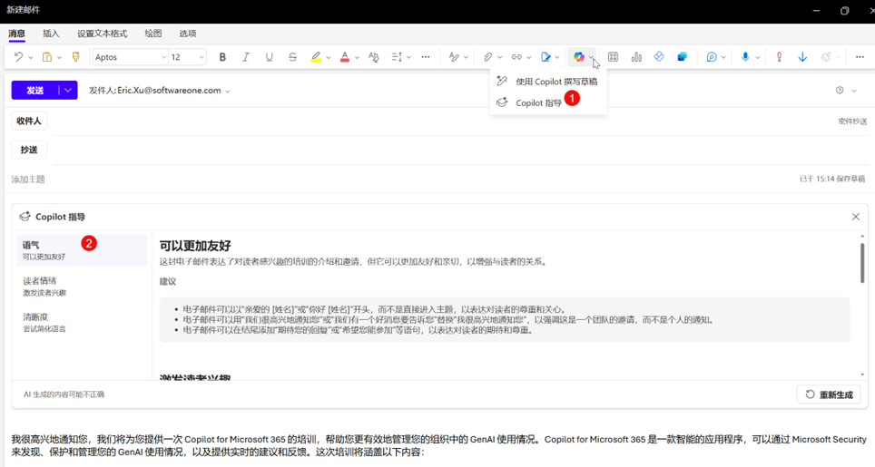
Task: Click the attach file paperclip icon
Action: (x=487, y=57)
